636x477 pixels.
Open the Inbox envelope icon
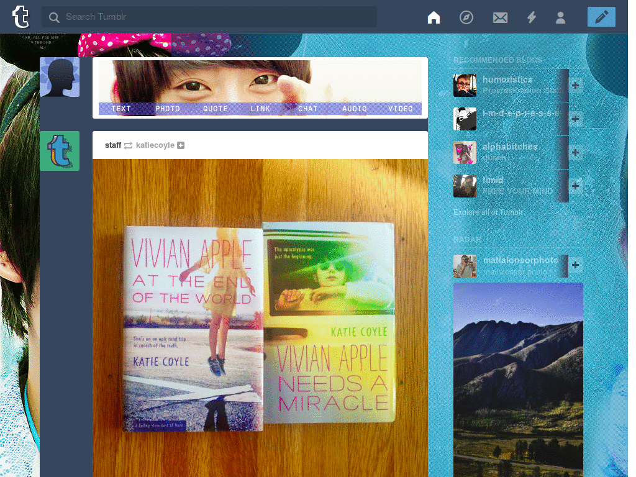click(x=500, y=18)
